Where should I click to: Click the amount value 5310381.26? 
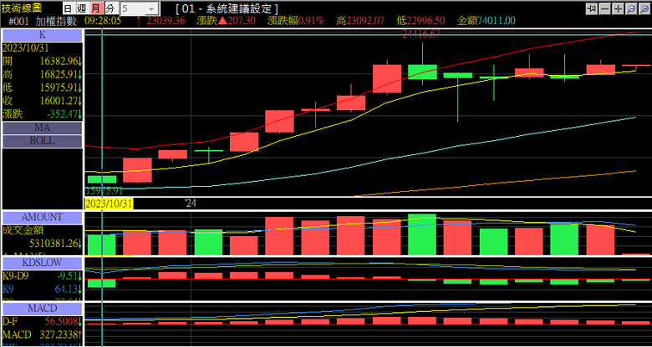click(54, 244)
